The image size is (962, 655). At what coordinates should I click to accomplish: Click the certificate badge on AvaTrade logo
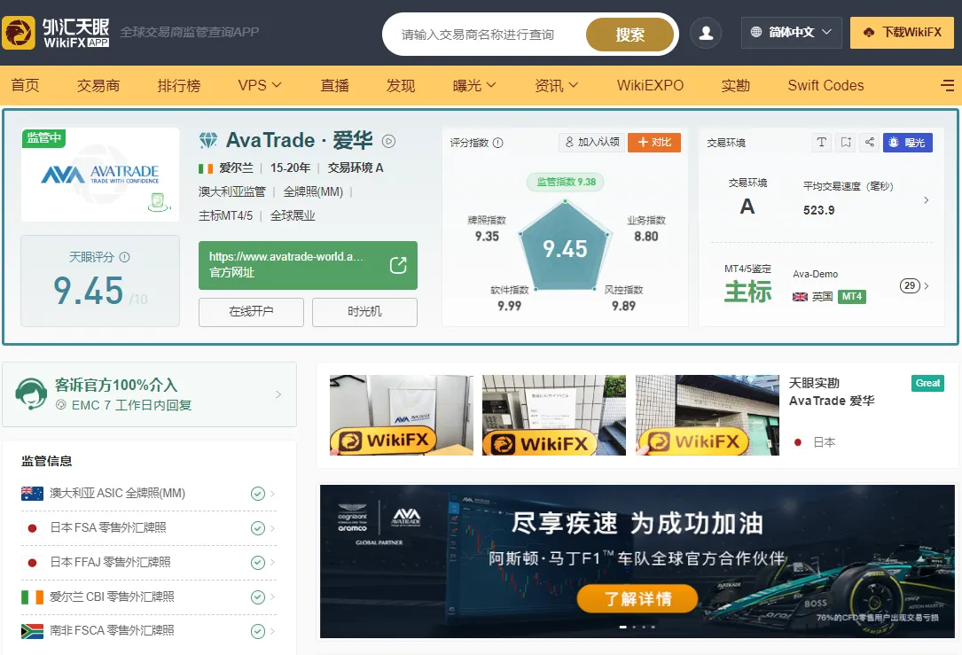coord(159,202)
